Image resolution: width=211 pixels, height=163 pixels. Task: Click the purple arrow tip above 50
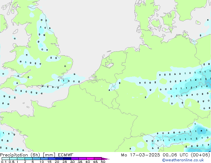pyautogui.click(x=105, y=159)
